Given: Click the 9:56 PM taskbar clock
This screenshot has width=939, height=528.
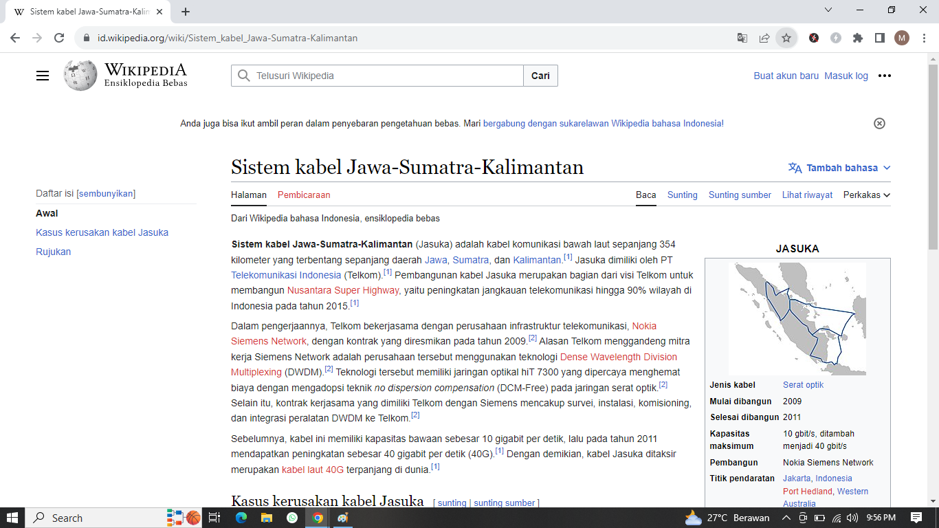Looking at the screenshot, I should click(x=881, y=518).
